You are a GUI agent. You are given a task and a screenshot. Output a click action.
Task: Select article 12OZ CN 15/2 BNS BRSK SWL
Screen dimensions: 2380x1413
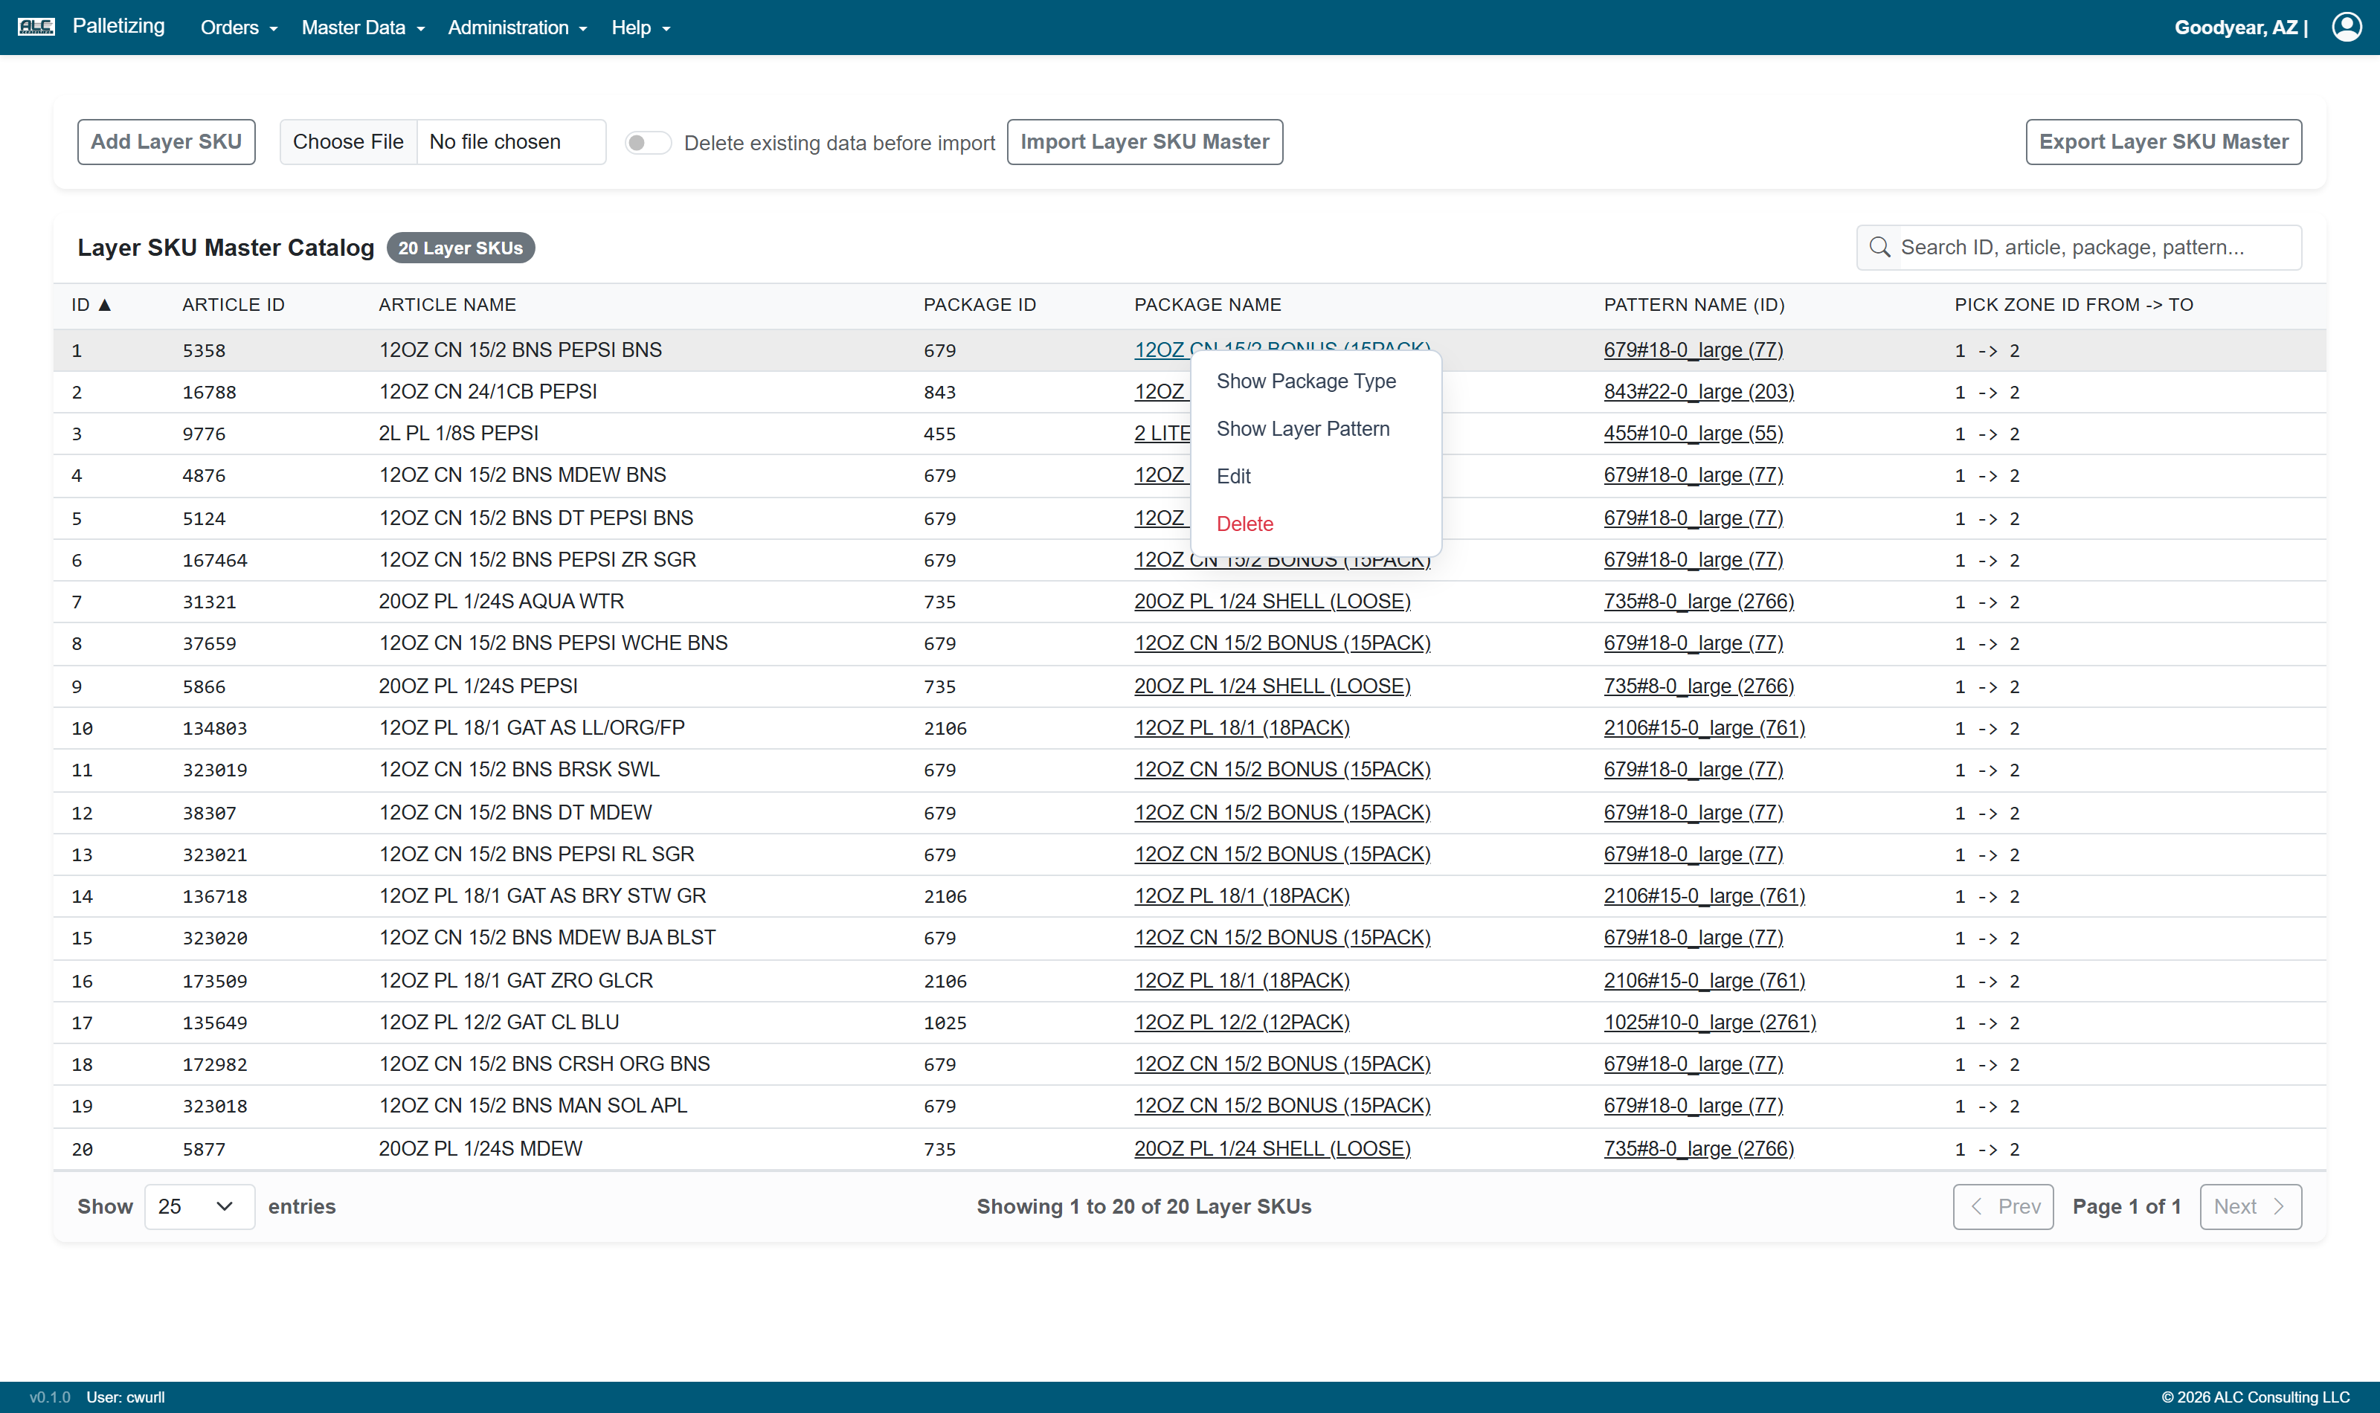pos(519,770)
